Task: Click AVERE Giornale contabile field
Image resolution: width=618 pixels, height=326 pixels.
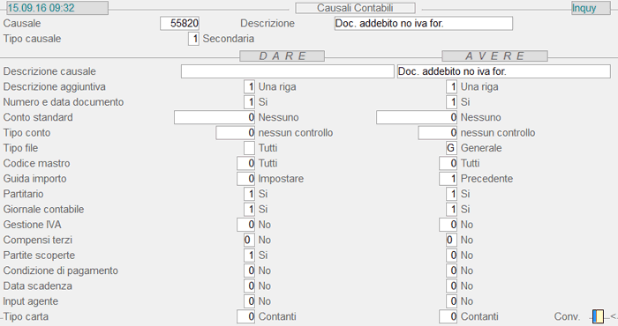Action: click(x=452, y=209)
